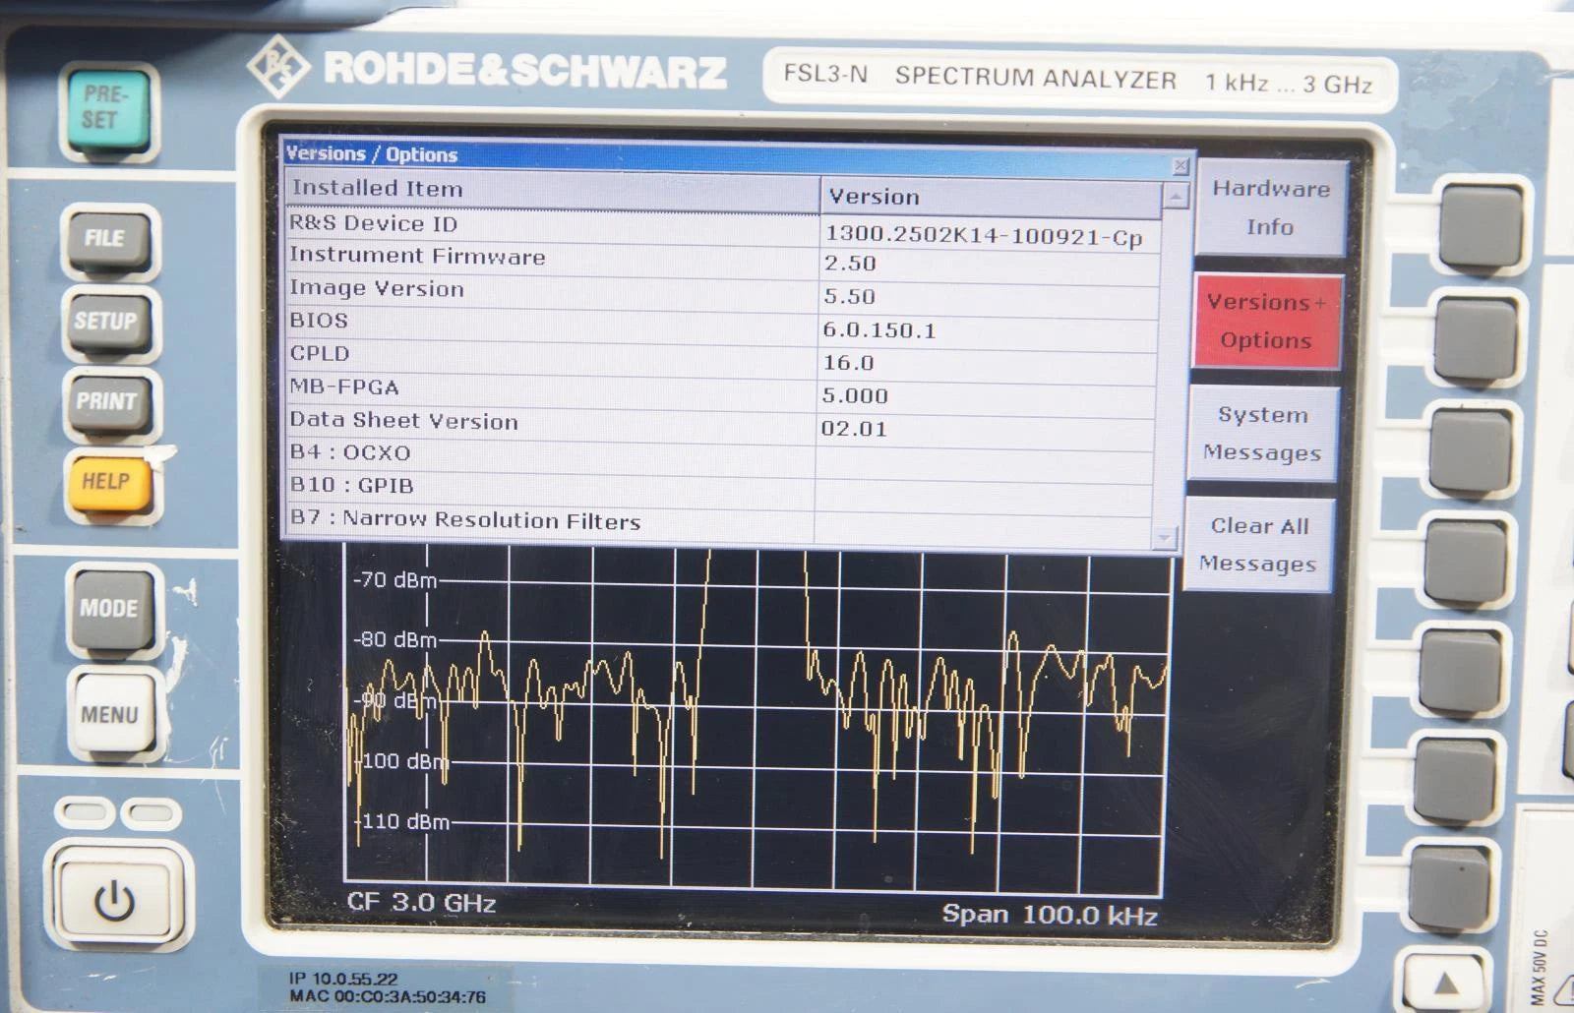Image resolution: width=1574 pixels, height=1013 pixels.
Task: Select the B4 : OCXO option row
Action: click(x=719, y=457)
